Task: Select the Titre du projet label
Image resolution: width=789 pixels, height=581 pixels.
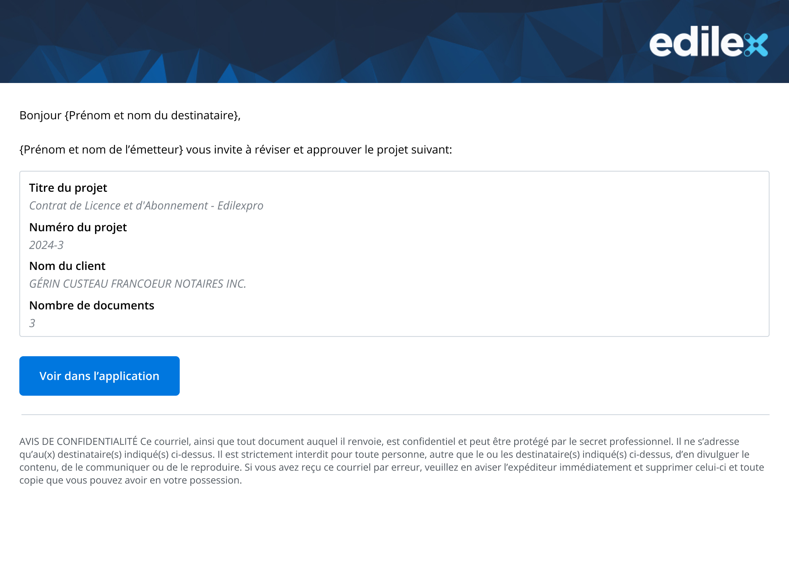Action: click(x=68, y=188)
